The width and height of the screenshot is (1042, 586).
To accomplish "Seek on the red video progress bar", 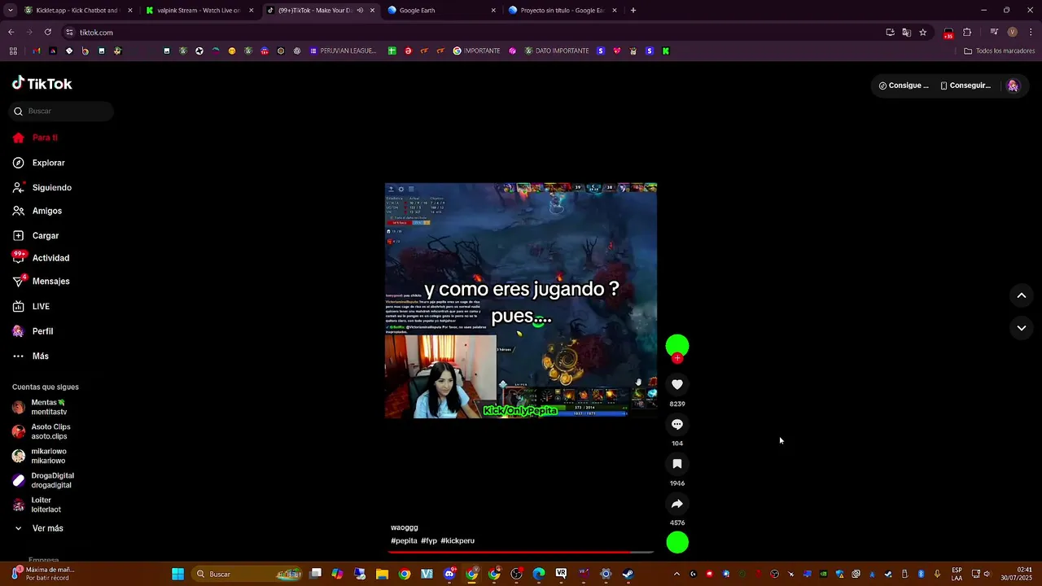I will click(521, 552).
